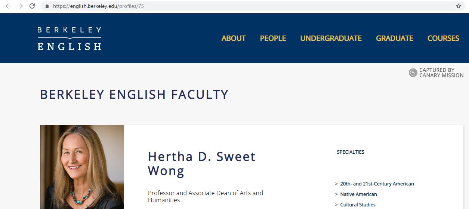The height and width of the screenshot is (209, 469).
Task: Open the UNDERGRADUATE menu
Action: (331, 39)
